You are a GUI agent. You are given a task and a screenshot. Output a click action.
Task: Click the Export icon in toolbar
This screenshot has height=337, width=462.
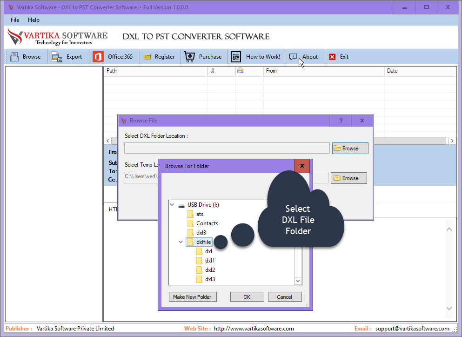click(57, 57)
